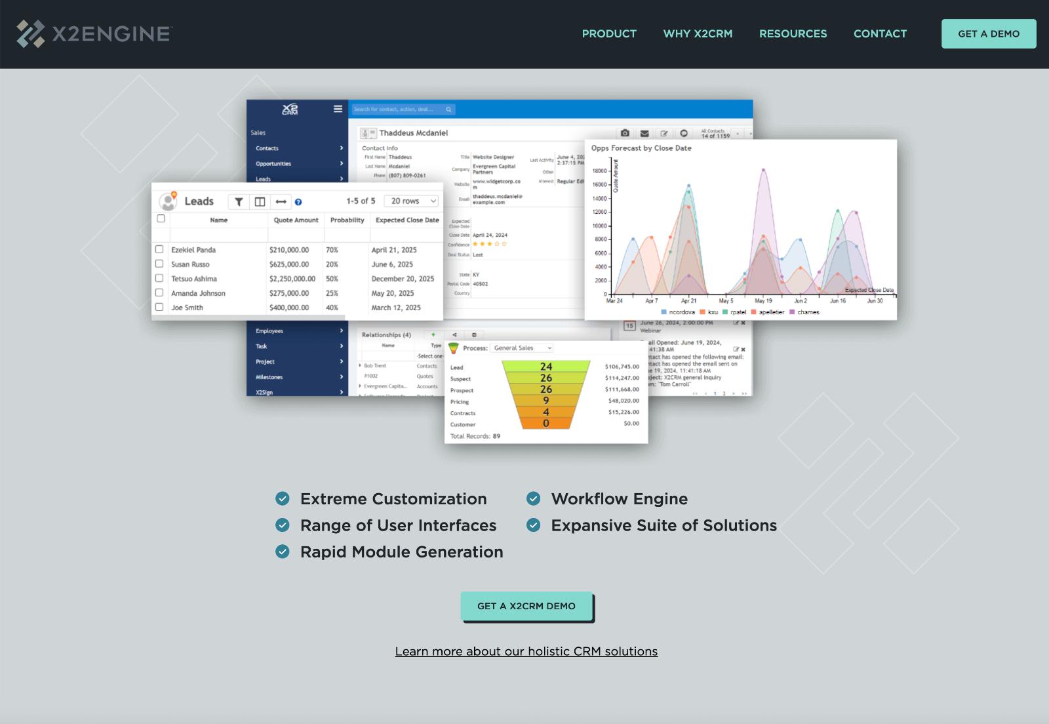Open the hamburger menu in X2CRM sidebar
This screenshot has height=724, width=1049.
point(338,109)
